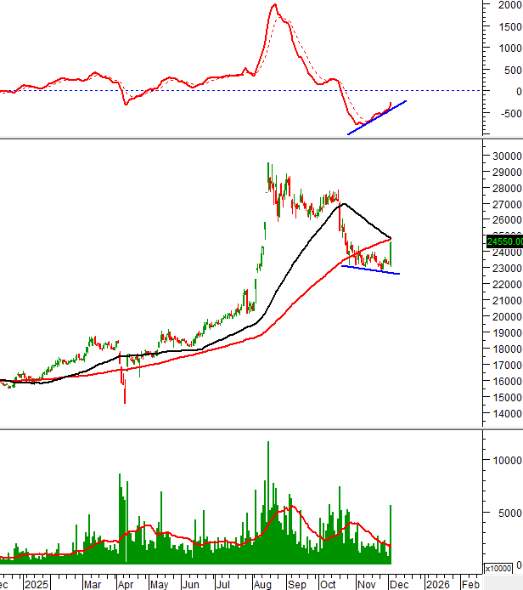Viewport: 523px width, 590px height.
Task: Select the indicator line's highest peak
Action: (273, 5)
